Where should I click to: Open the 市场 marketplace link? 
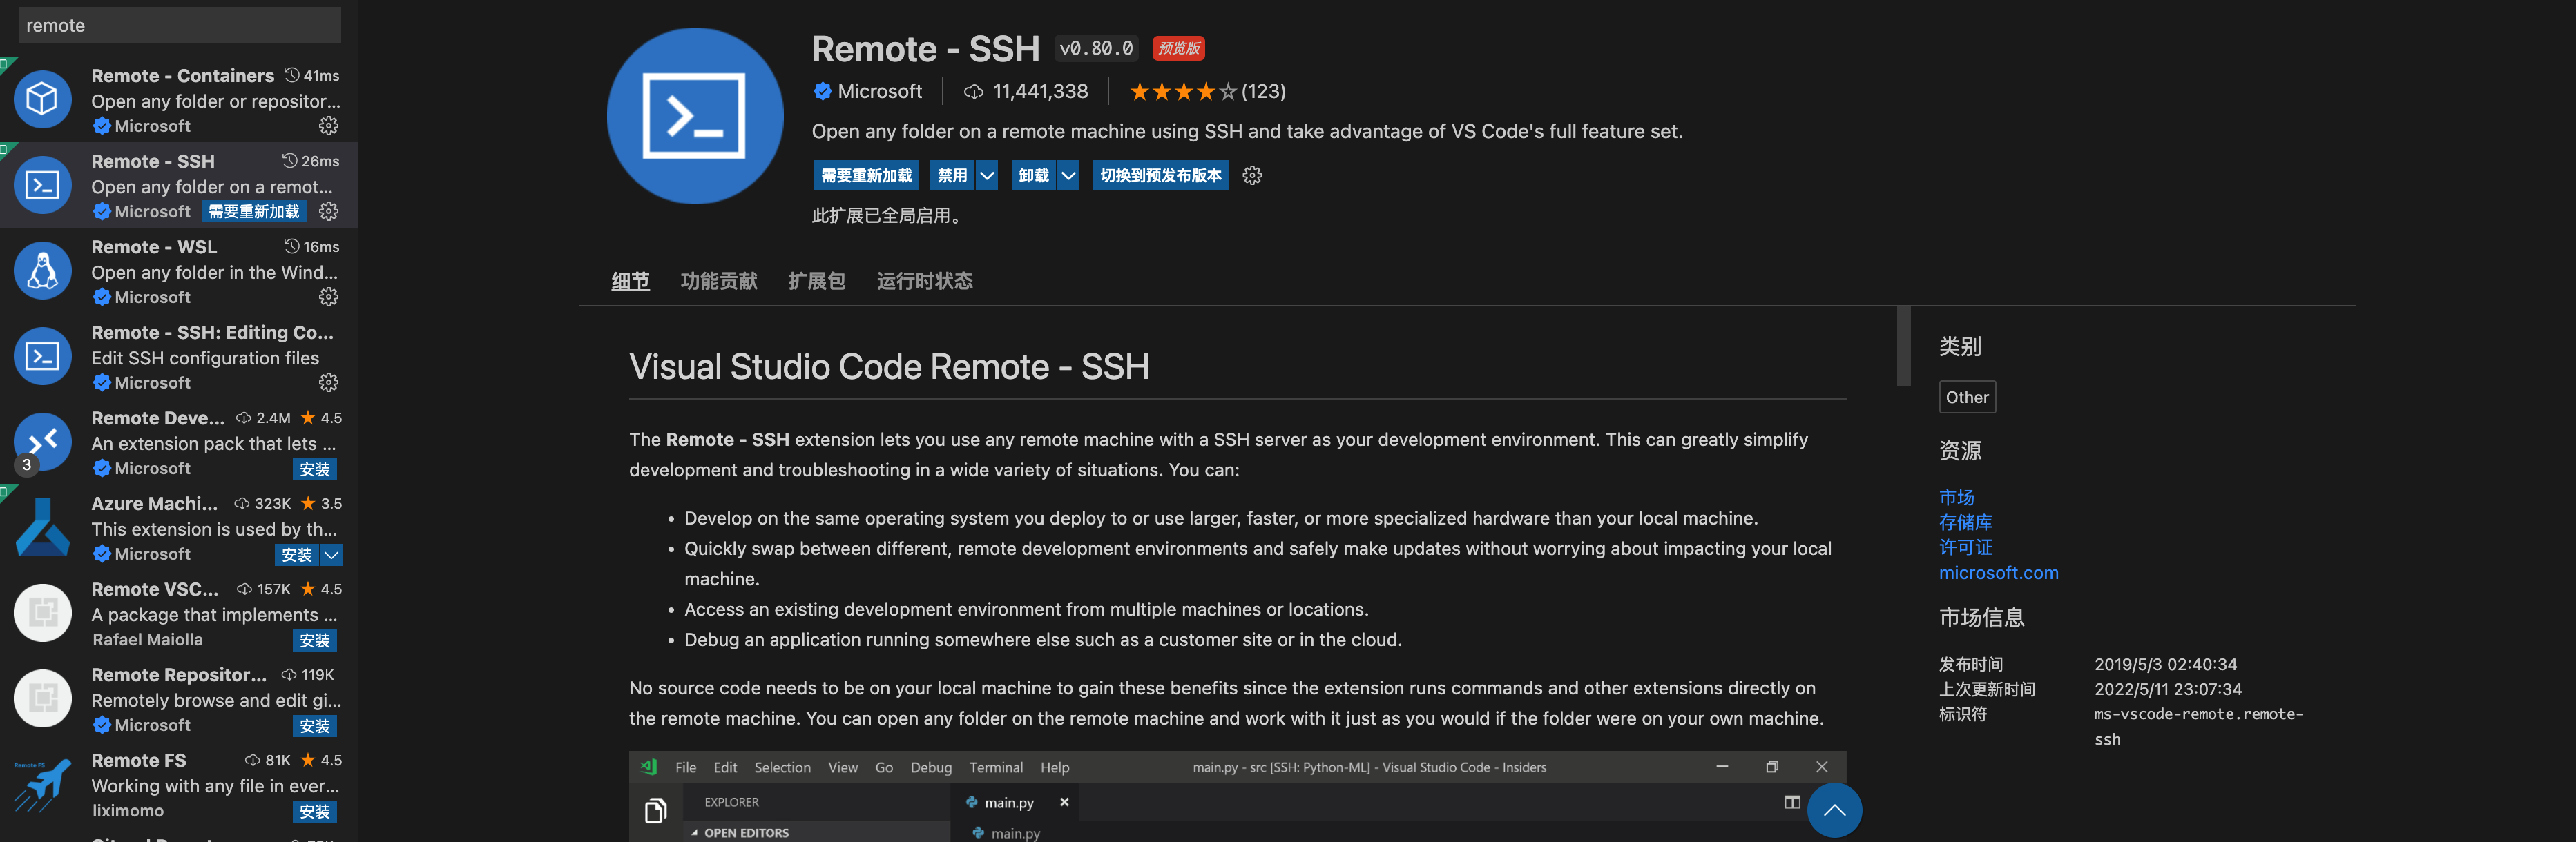tap(1956, 498)
